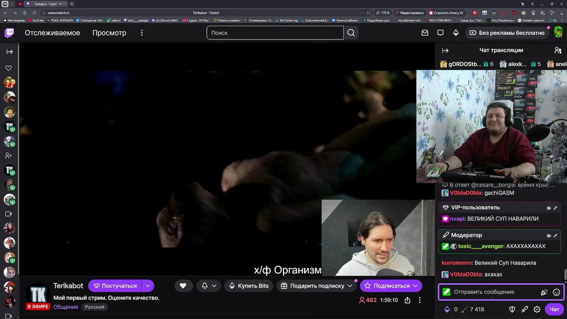Select gift leader alexk… entry
This screenshot has width=567, height=319.
[520, 64]
